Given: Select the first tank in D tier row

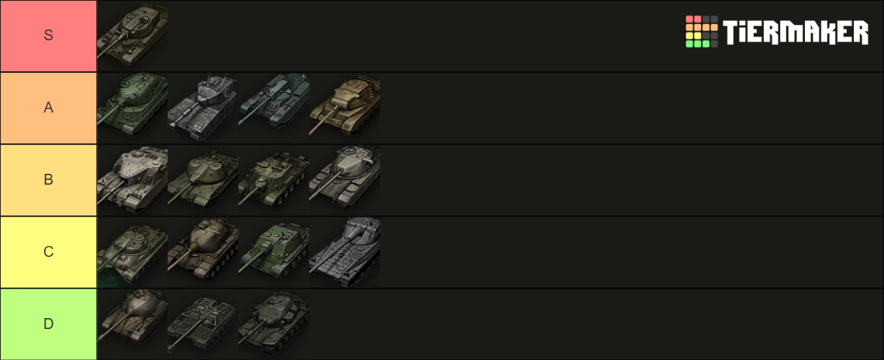Looking at the screenshot, I should point(133,324).
